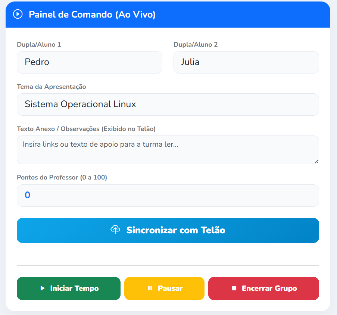337x315 pixels.
Task: Click the Tema da Apresentação field
Action: 168,104
